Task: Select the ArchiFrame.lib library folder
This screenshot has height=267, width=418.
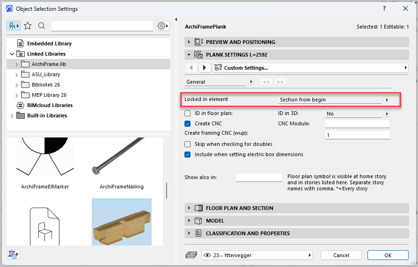Action: (x=45, y=64)
